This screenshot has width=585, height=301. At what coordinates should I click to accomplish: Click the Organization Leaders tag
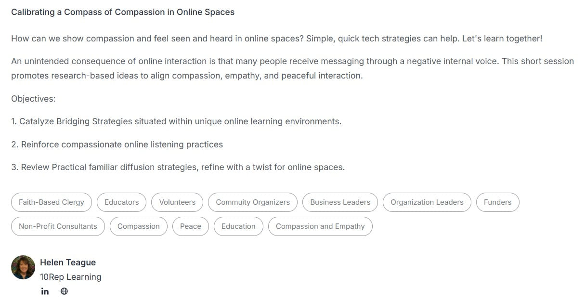(x=427, y=202)
